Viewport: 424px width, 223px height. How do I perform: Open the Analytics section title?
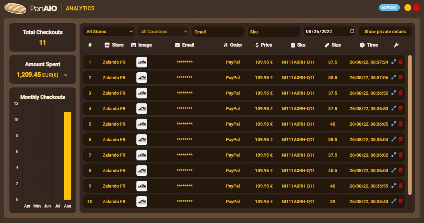click(80, 8)
